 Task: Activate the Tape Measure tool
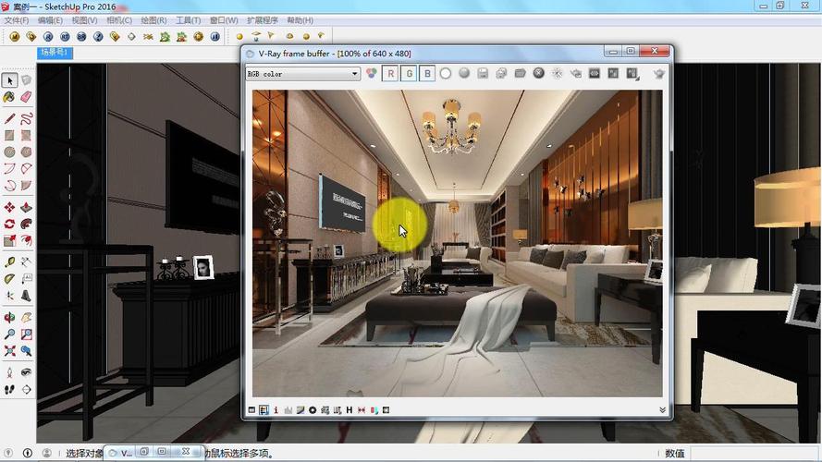point(9,261)
